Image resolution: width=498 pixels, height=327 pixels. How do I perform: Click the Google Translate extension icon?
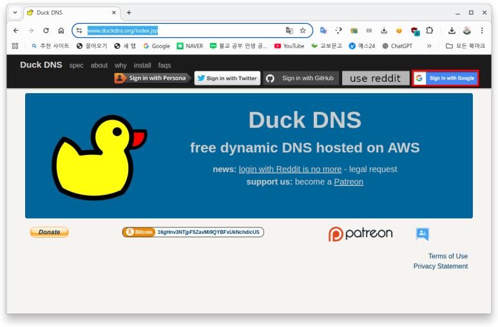pos(323,30)
